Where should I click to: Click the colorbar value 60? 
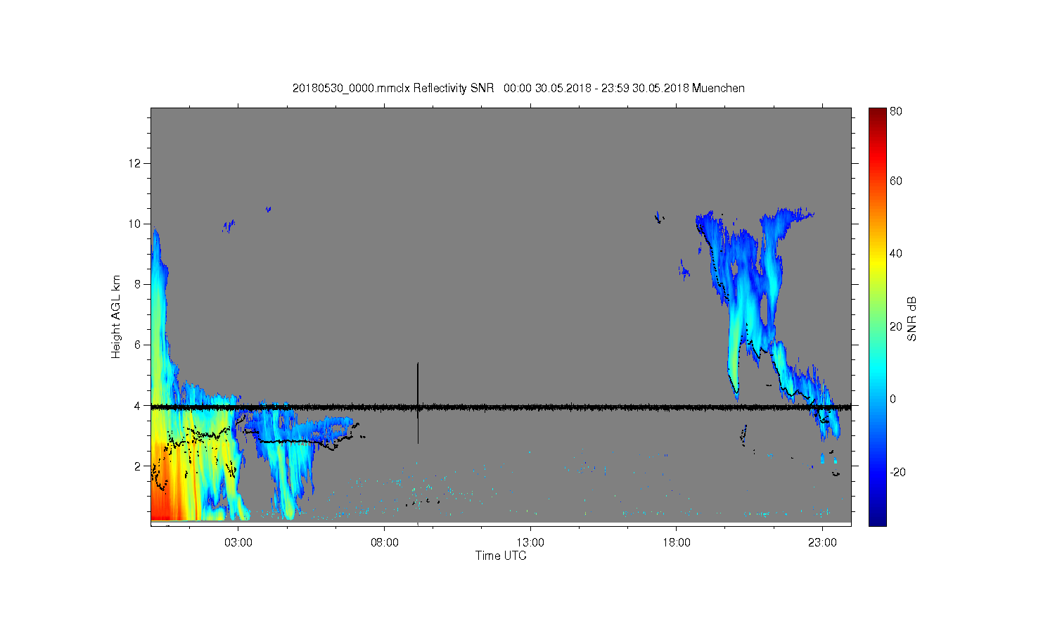[x=896, y=181]
